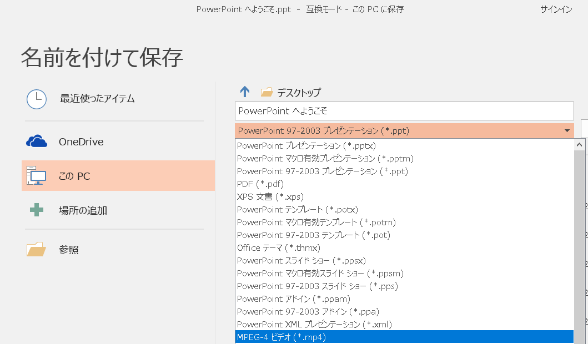588x344 pixels.
Task: Select マクロ有効テンプレート (*.potm) format
Action: pos(404,222)
